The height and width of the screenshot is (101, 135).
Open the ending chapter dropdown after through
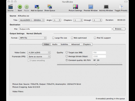(97, 20)
